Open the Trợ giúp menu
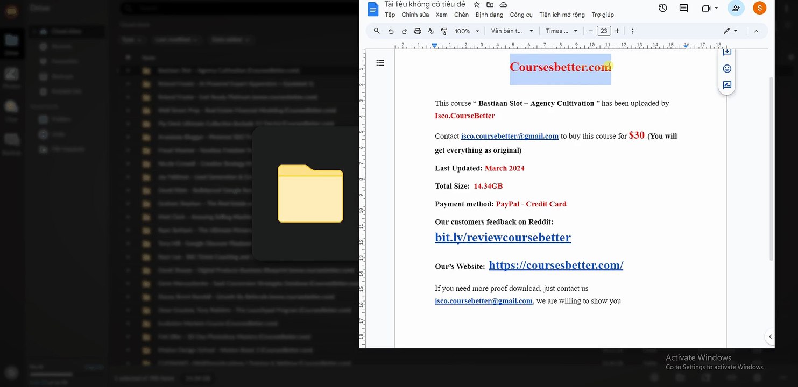This screenshot has width=798, height=387. (603, 15)
